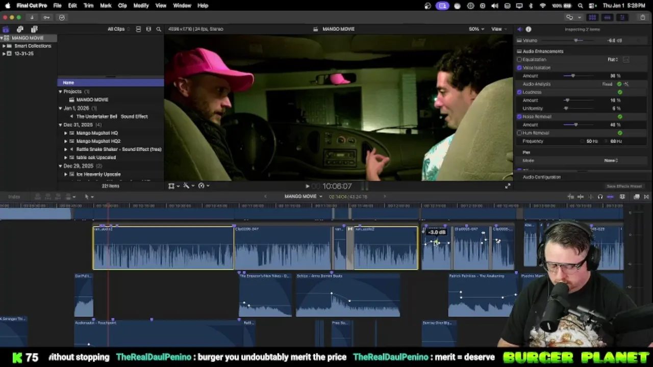Disable the Noise Removal checkbox
This screenshot has width=653, height=367.
coord(519,117)
